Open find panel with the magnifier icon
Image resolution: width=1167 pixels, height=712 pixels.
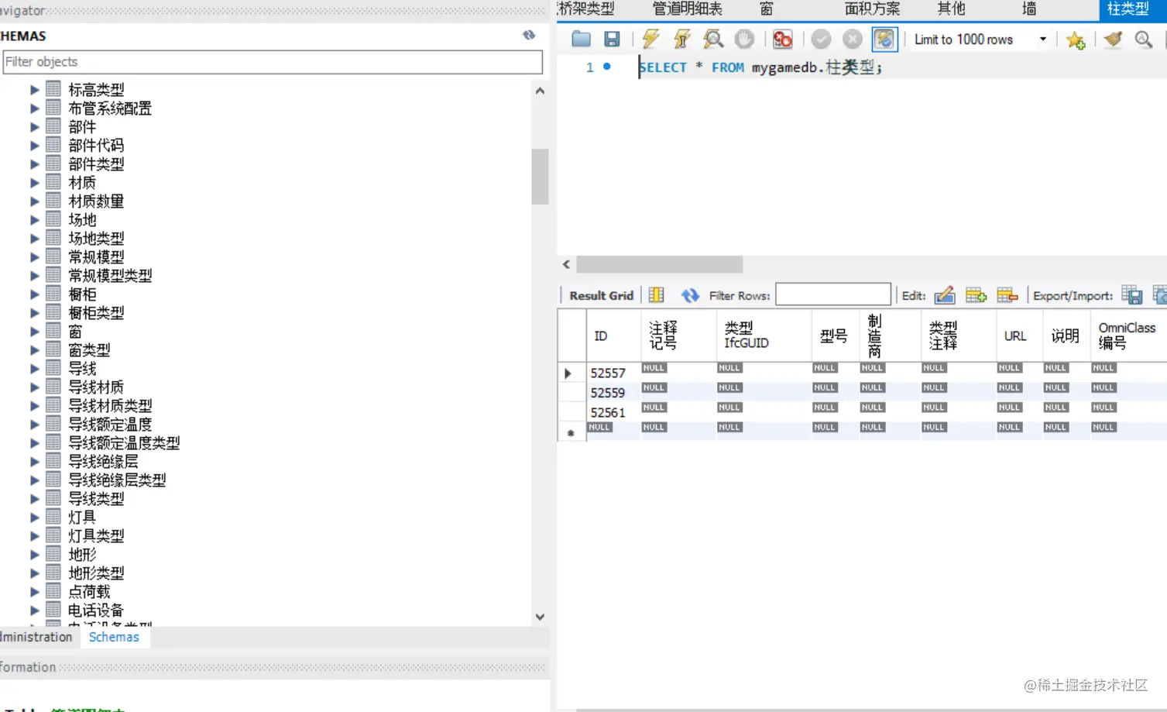[x=1143, y=40]
